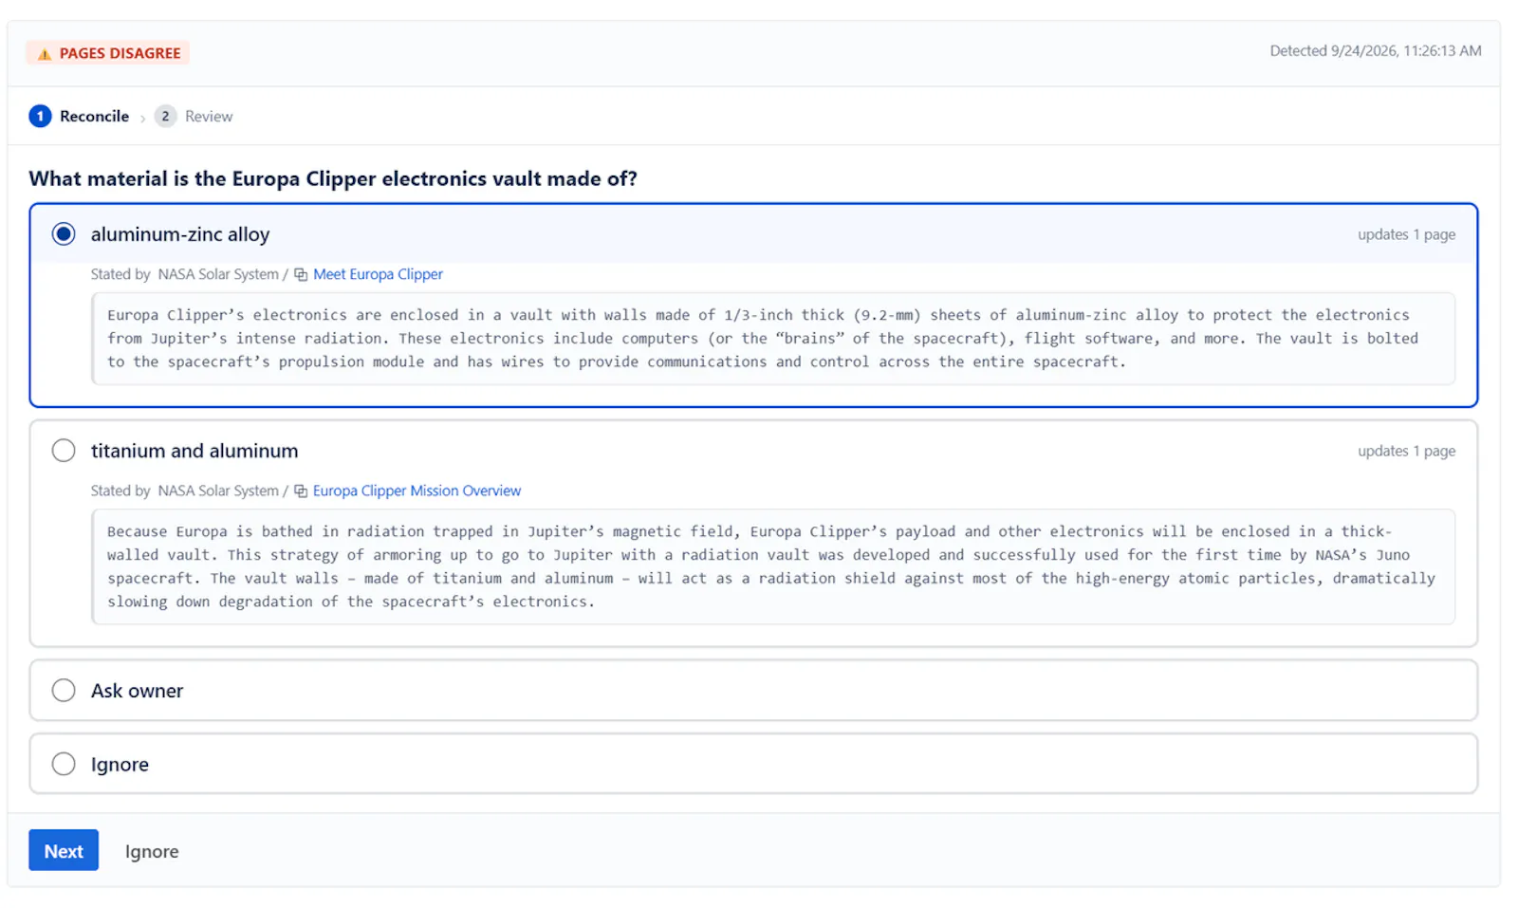Click the 'aluminum-zinc alloy' option label
Image resolution: width=1518 pixels, height=908 pixels.
click(180, 234)
